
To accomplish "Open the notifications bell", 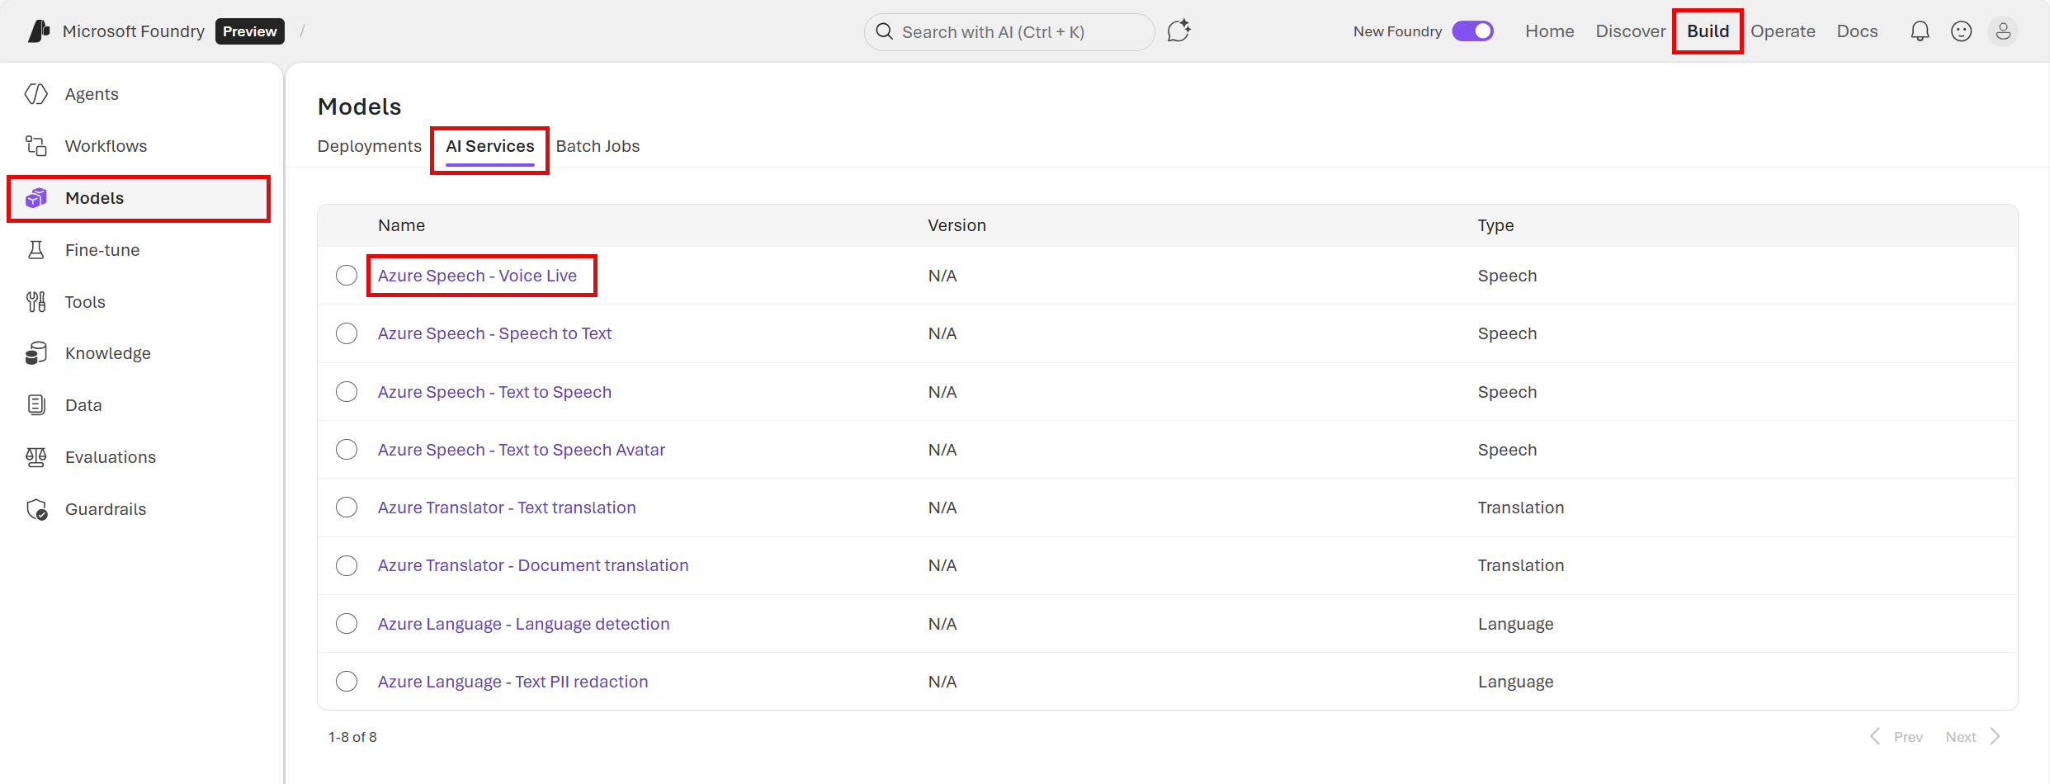I will pos(1920,31).
